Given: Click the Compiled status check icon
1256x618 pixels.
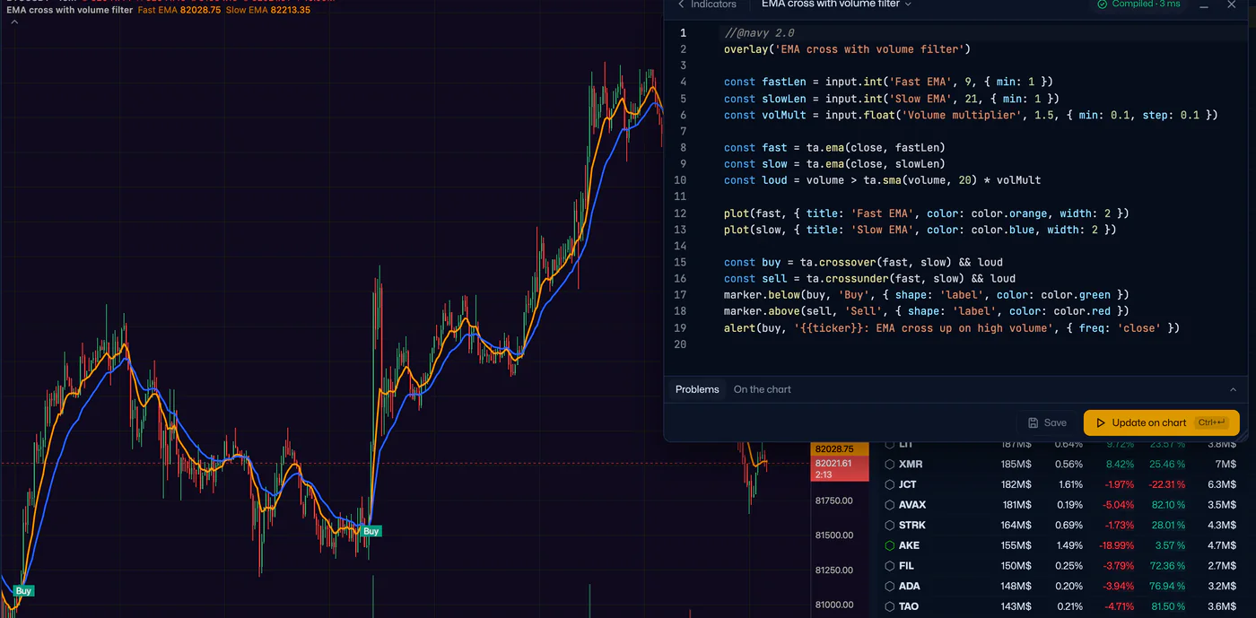Looking at the screenshot, I should pos(1103,4).
